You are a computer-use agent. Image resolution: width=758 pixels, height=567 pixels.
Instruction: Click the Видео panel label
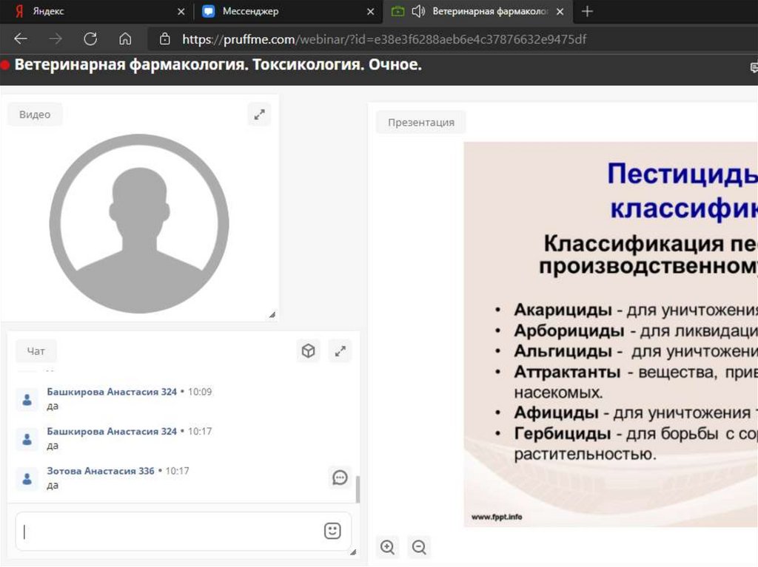click(x=35, y=115)
